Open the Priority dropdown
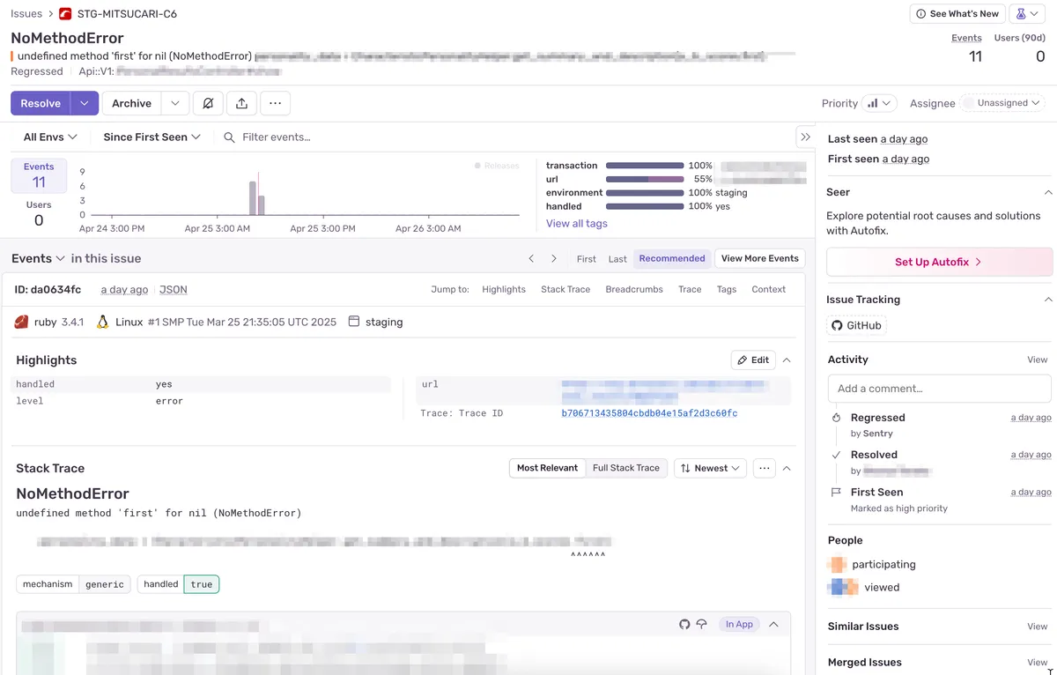 point(878,103)
